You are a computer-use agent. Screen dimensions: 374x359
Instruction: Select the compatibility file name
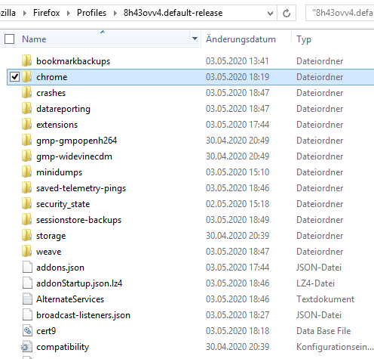63,347
